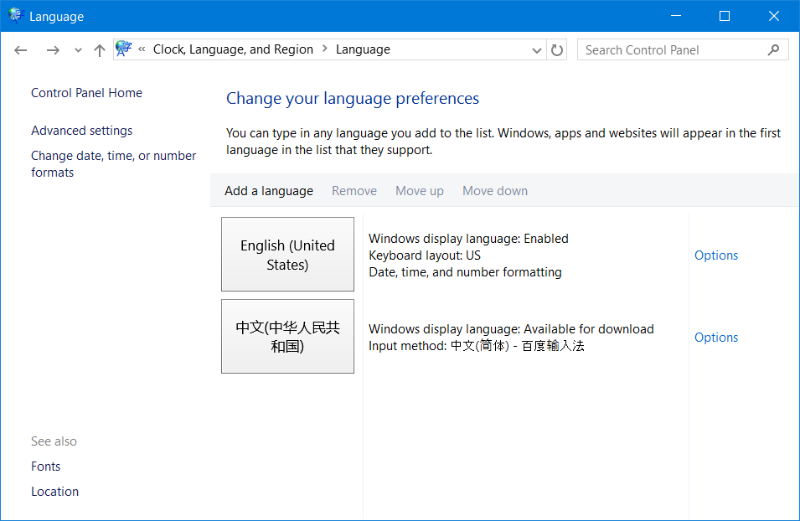Minimize the Language window

coord(676,16)
